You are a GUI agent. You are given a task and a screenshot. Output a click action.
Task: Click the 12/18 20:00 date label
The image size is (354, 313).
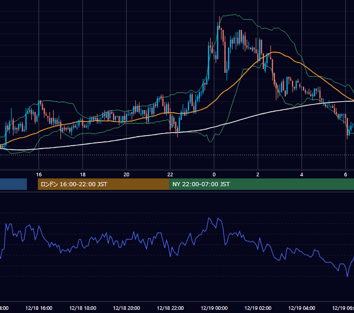pyautogui.click(x=127, y=308)
